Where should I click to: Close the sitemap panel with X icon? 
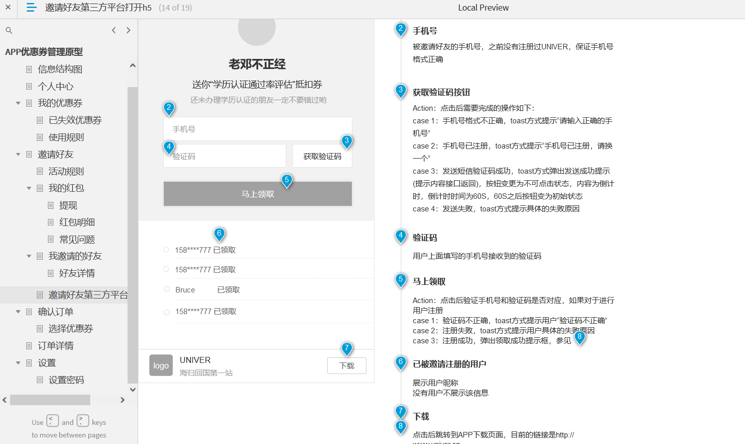(x=8, y=8)
